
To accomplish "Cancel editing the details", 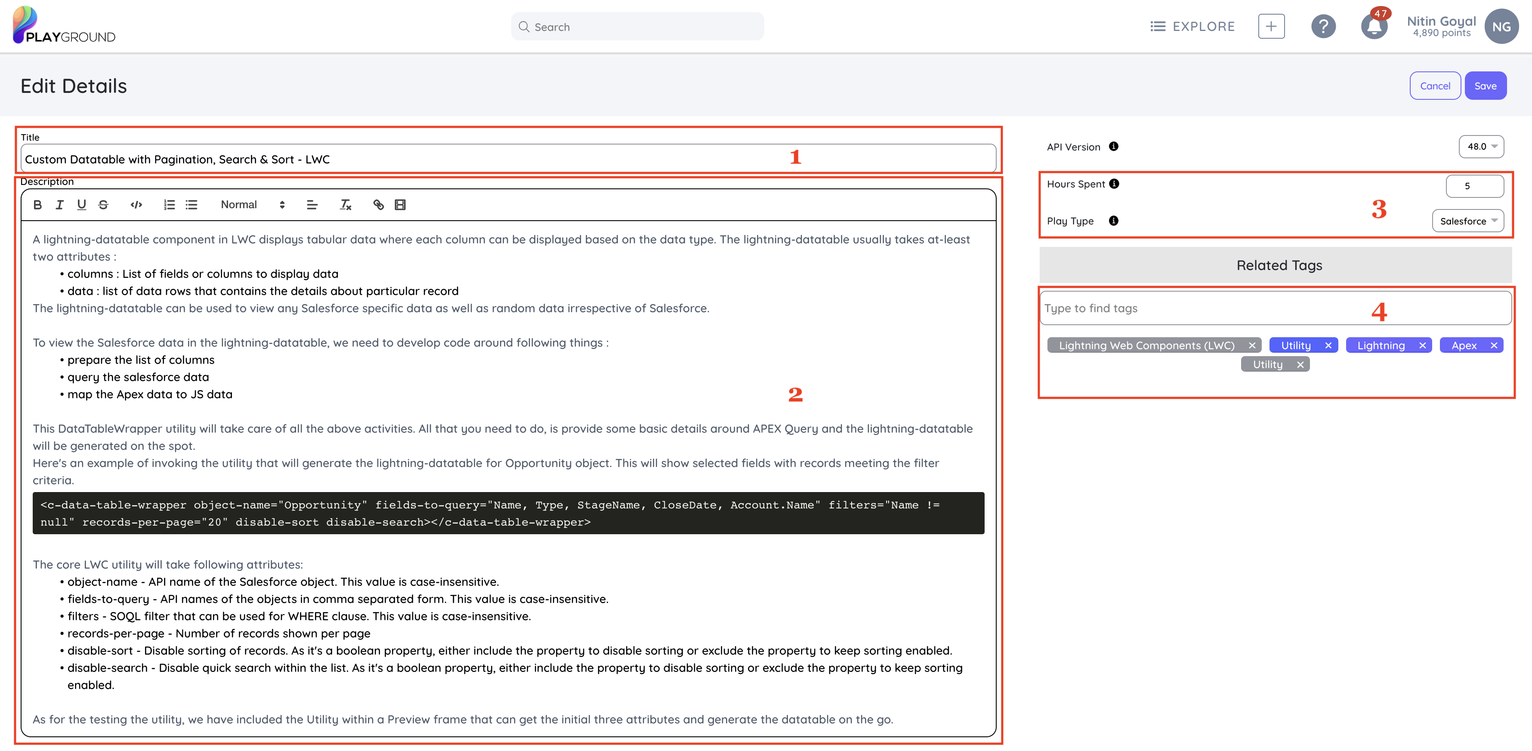I will [1435, 86].
